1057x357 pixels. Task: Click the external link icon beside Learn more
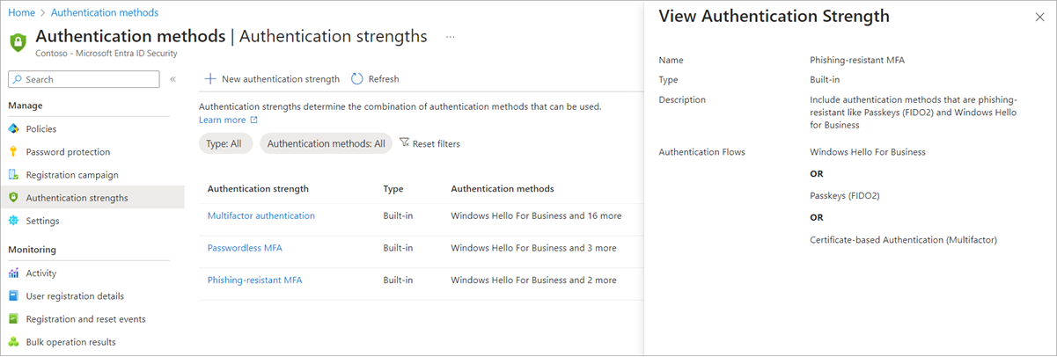[x=253, y=120]
